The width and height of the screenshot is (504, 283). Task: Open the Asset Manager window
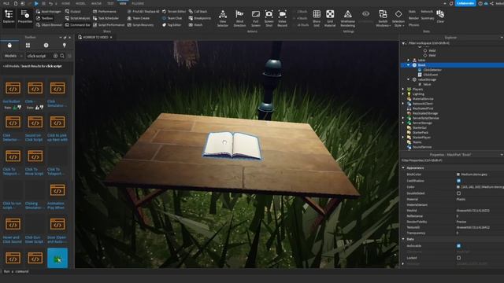48,11
